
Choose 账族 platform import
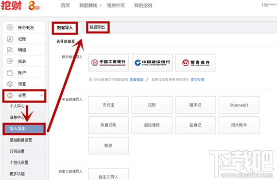coord(108,145)
